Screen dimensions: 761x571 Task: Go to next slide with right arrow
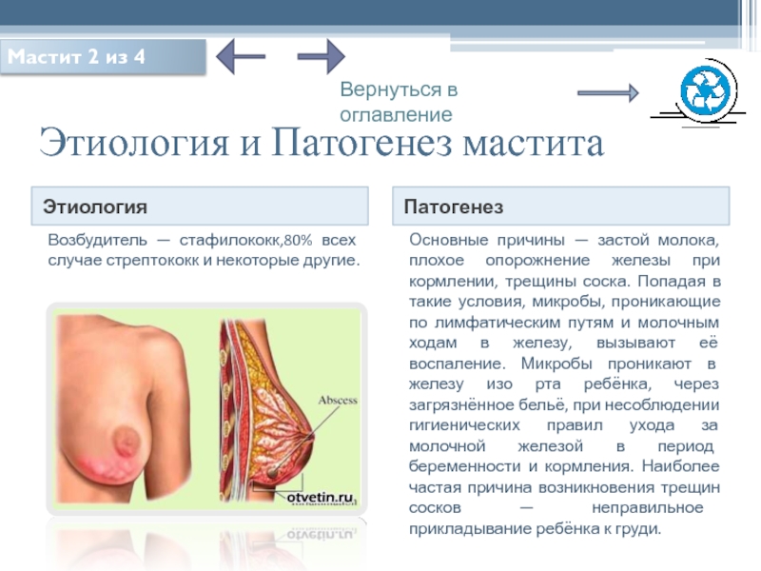[321, 56]
